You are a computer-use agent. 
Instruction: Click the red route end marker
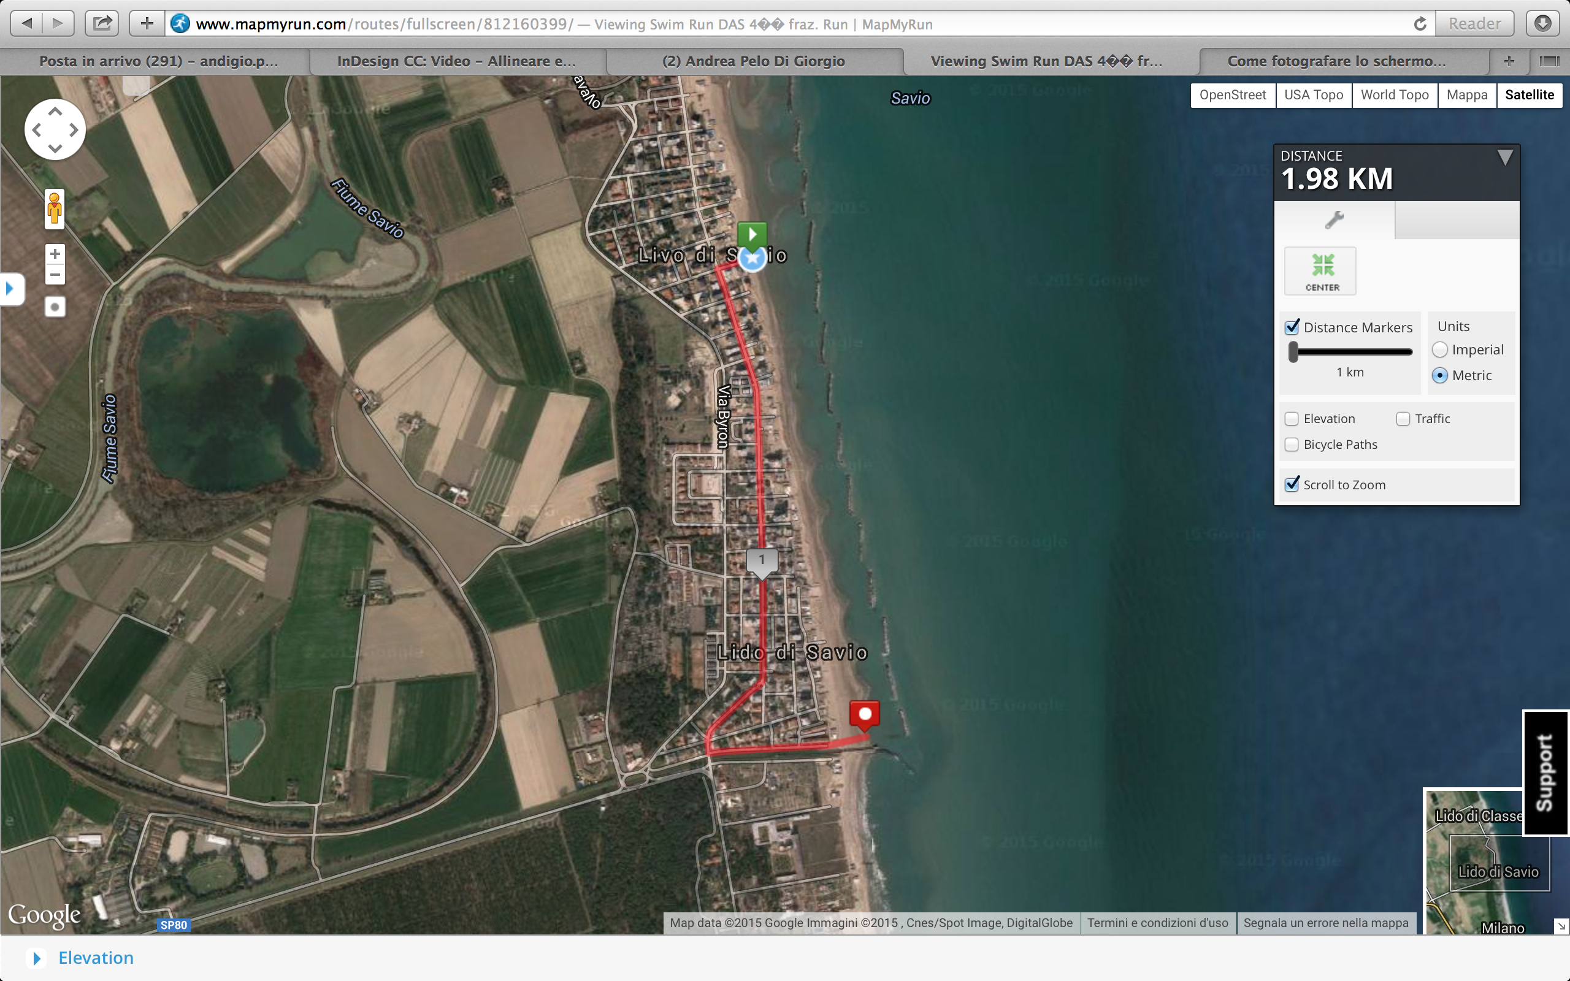(x=865, y=714)
